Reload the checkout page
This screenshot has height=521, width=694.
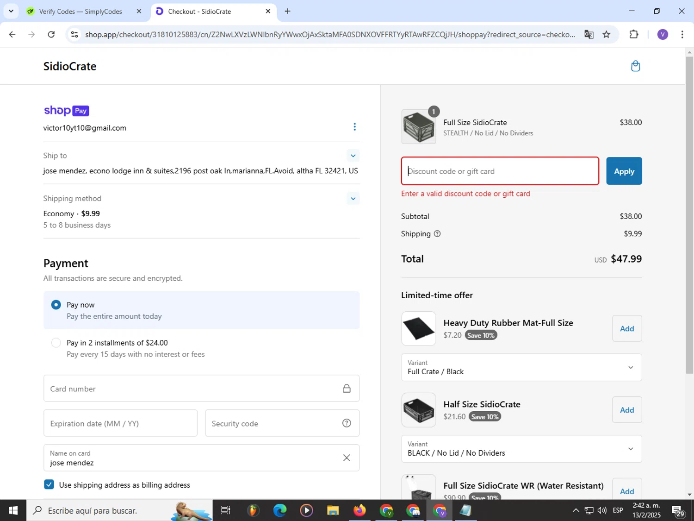tap(51, 34)
